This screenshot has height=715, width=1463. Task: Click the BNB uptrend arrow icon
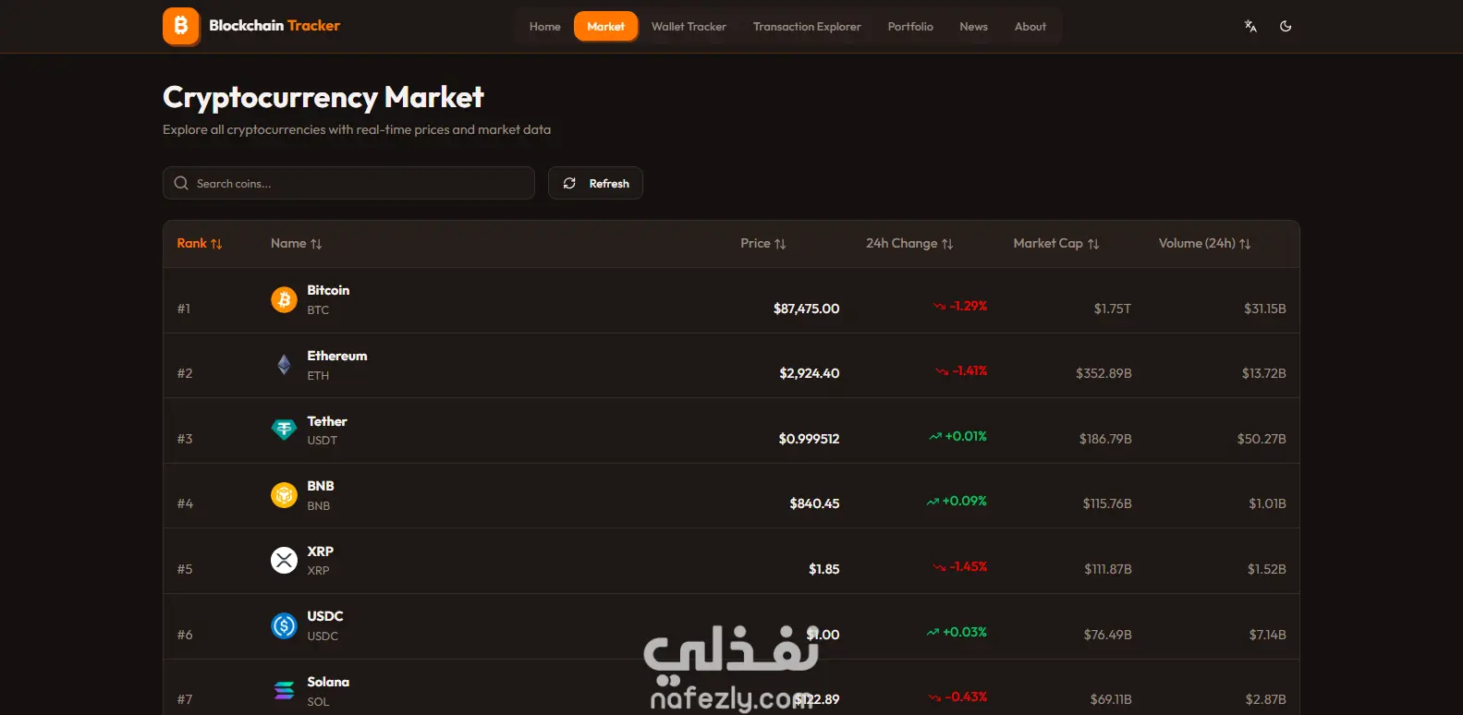(x=933, y=502)
